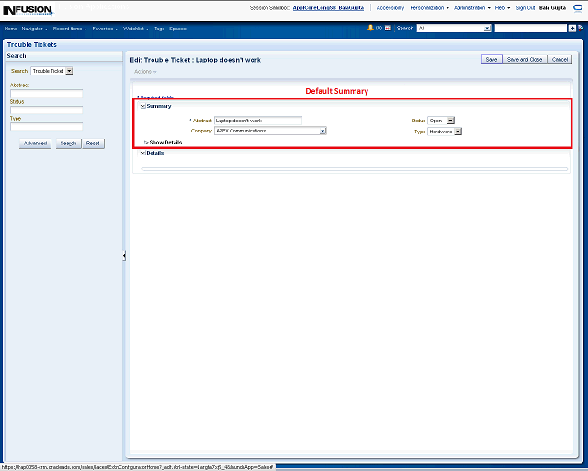Open the Administration menu

tap(471, 7)
